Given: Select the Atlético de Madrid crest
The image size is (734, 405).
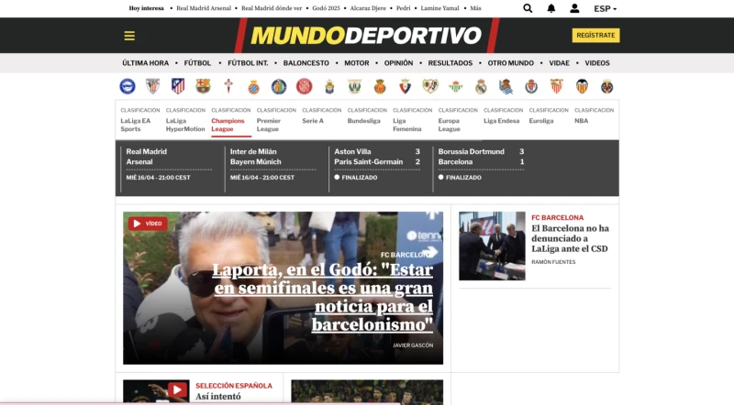Looking at the screenshot, I should click(178, 86).
